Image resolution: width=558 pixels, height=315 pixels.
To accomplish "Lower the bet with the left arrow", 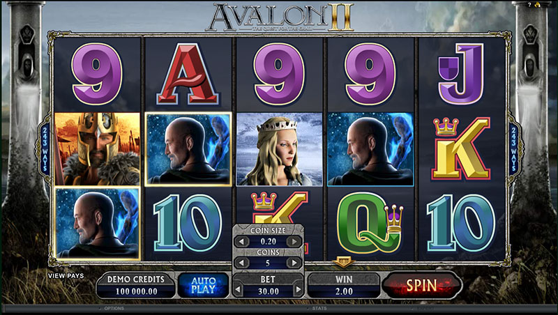I will tap(238, 291).
